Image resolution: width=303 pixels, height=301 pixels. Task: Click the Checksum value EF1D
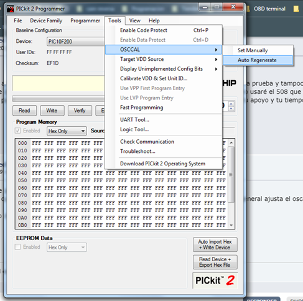53,63
